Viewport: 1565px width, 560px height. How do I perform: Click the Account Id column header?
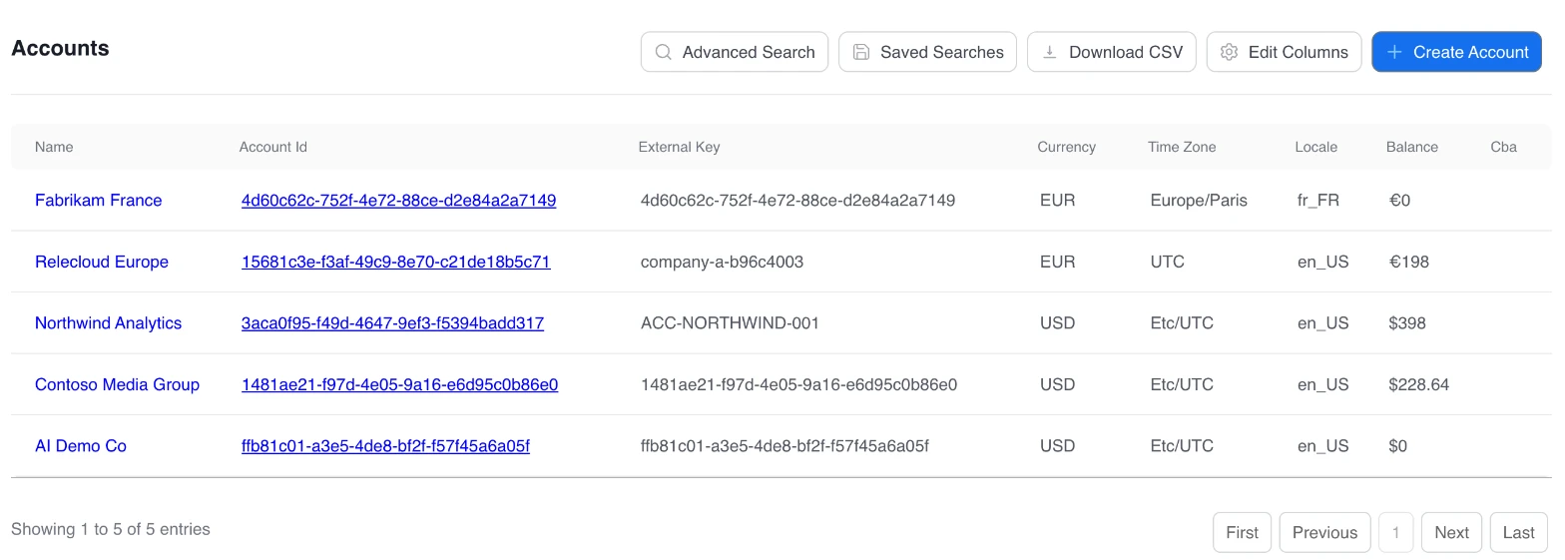[272, 147]
